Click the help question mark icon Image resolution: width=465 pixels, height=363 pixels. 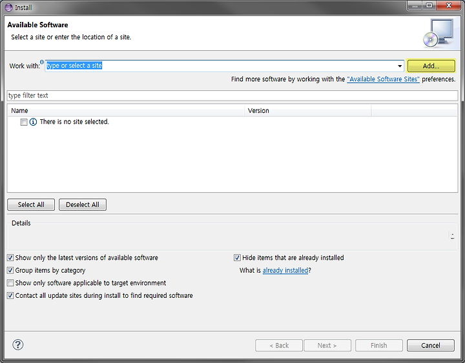click(x=18, y=345)
